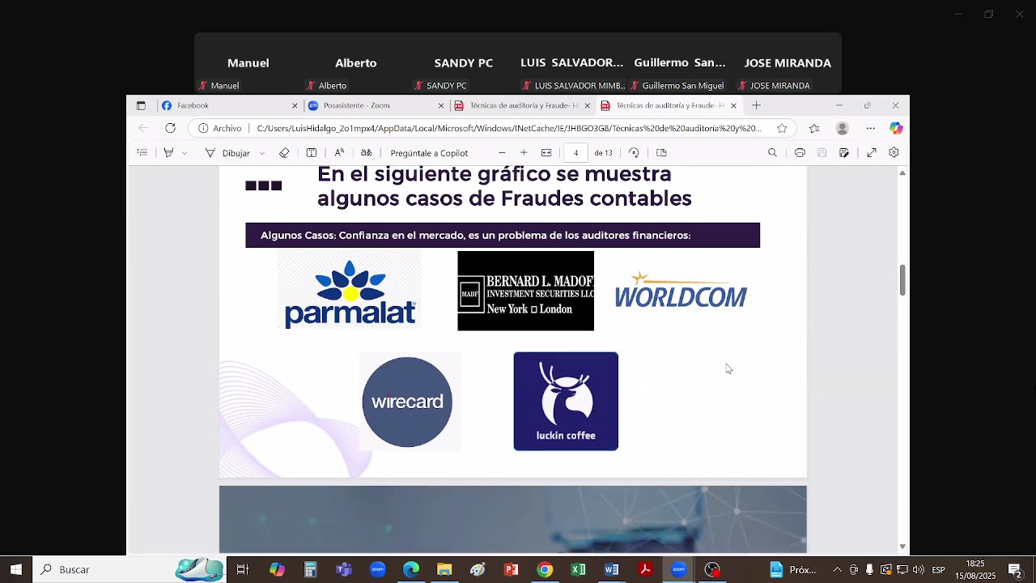The height and width of the screenshot is (583, 1036).
Task: Select the add text box tool
Action: pos(312,152)
